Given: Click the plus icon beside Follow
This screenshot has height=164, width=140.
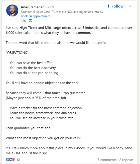Looking at the screenshot, I should [x=108, y=6].
